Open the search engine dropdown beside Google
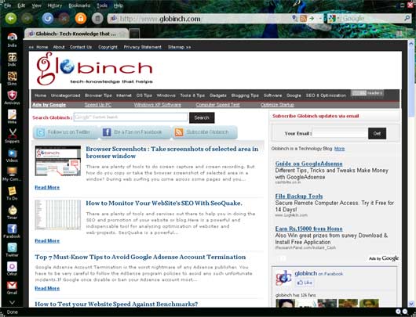Image resolution: width=416 pixels, height=317 pixels. coord(339,19)
